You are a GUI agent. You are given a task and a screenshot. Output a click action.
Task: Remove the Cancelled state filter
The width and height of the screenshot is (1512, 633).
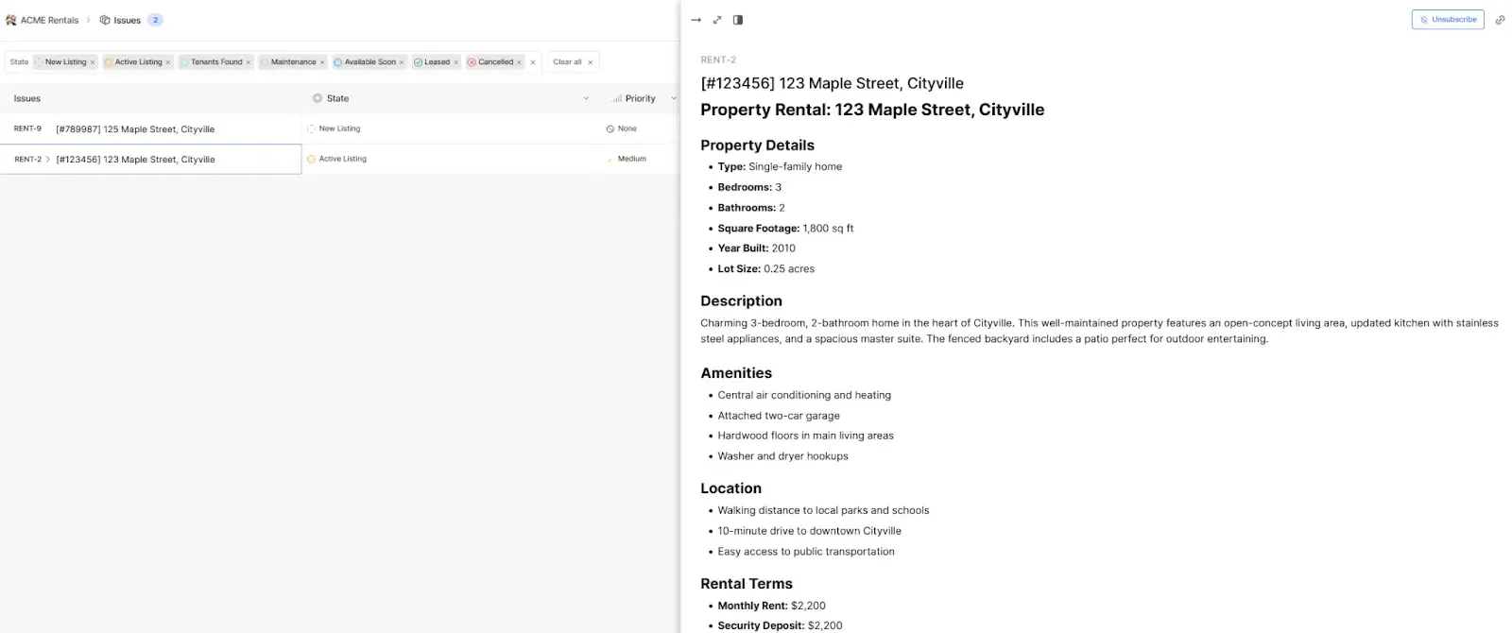pos(519,62)
